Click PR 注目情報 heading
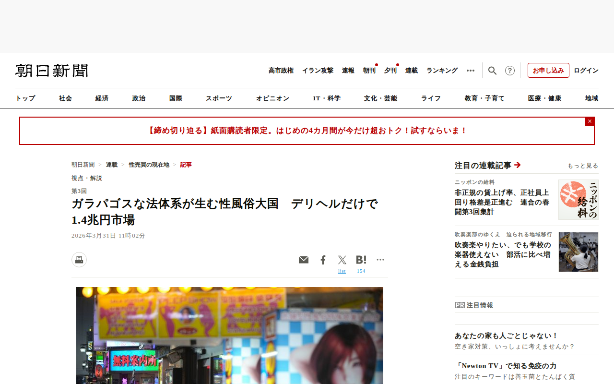 tap(474, 305)
